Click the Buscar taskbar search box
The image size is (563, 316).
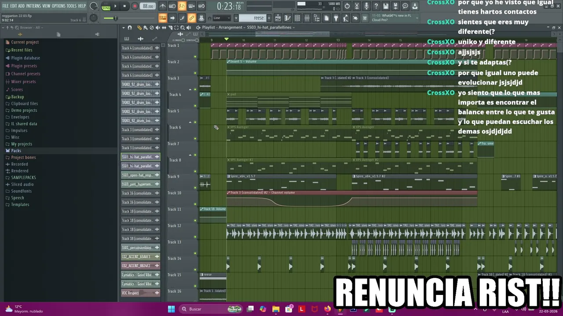click(212, 309)
